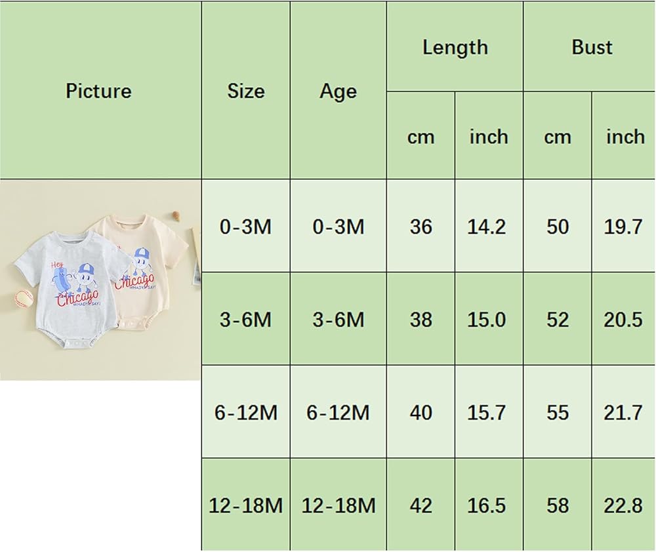Click the 38 cm length cell
The image size is (656, 552).
[x=420, y=320]
